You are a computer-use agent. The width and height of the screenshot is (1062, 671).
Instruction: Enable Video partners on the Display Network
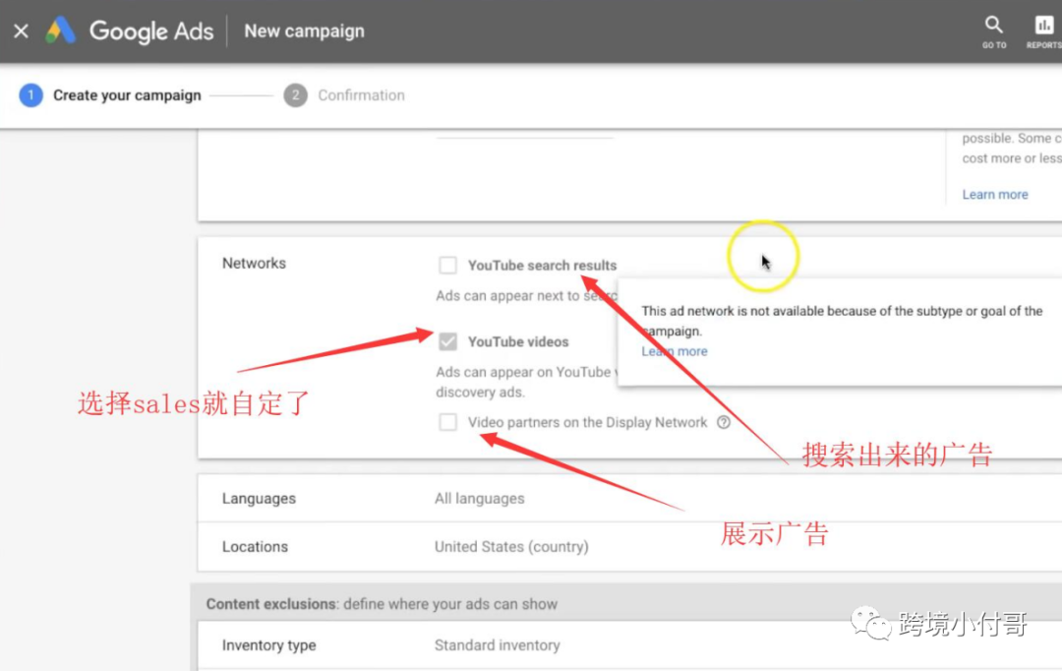click(x=447, y=422)
